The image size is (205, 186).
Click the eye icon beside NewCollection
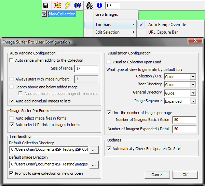(x=44, y=14)
